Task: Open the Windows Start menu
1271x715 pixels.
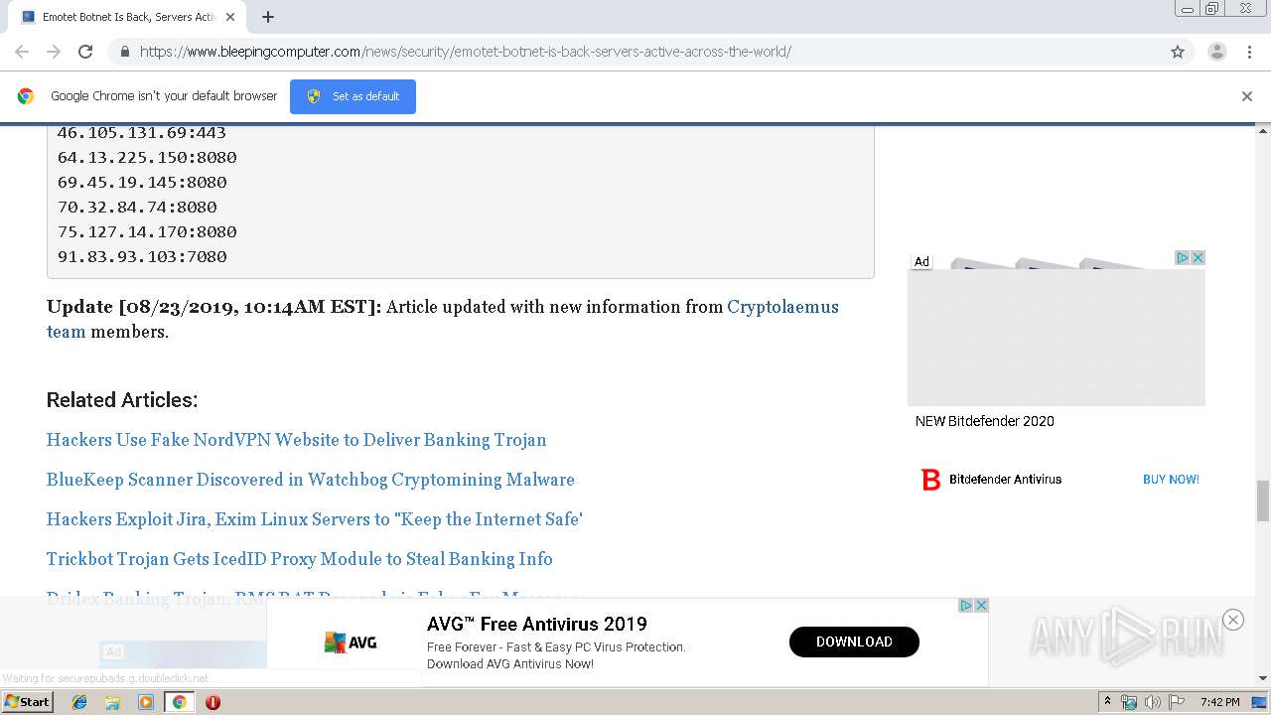Action: 28,701
